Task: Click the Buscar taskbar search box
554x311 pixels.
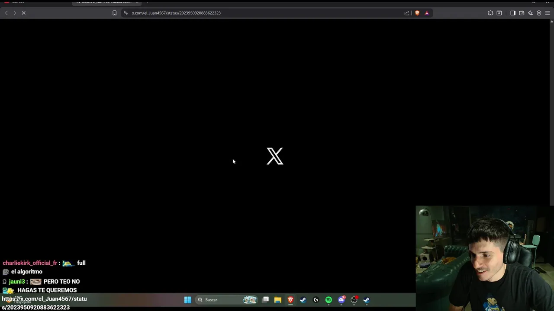Action: [227, 300]
